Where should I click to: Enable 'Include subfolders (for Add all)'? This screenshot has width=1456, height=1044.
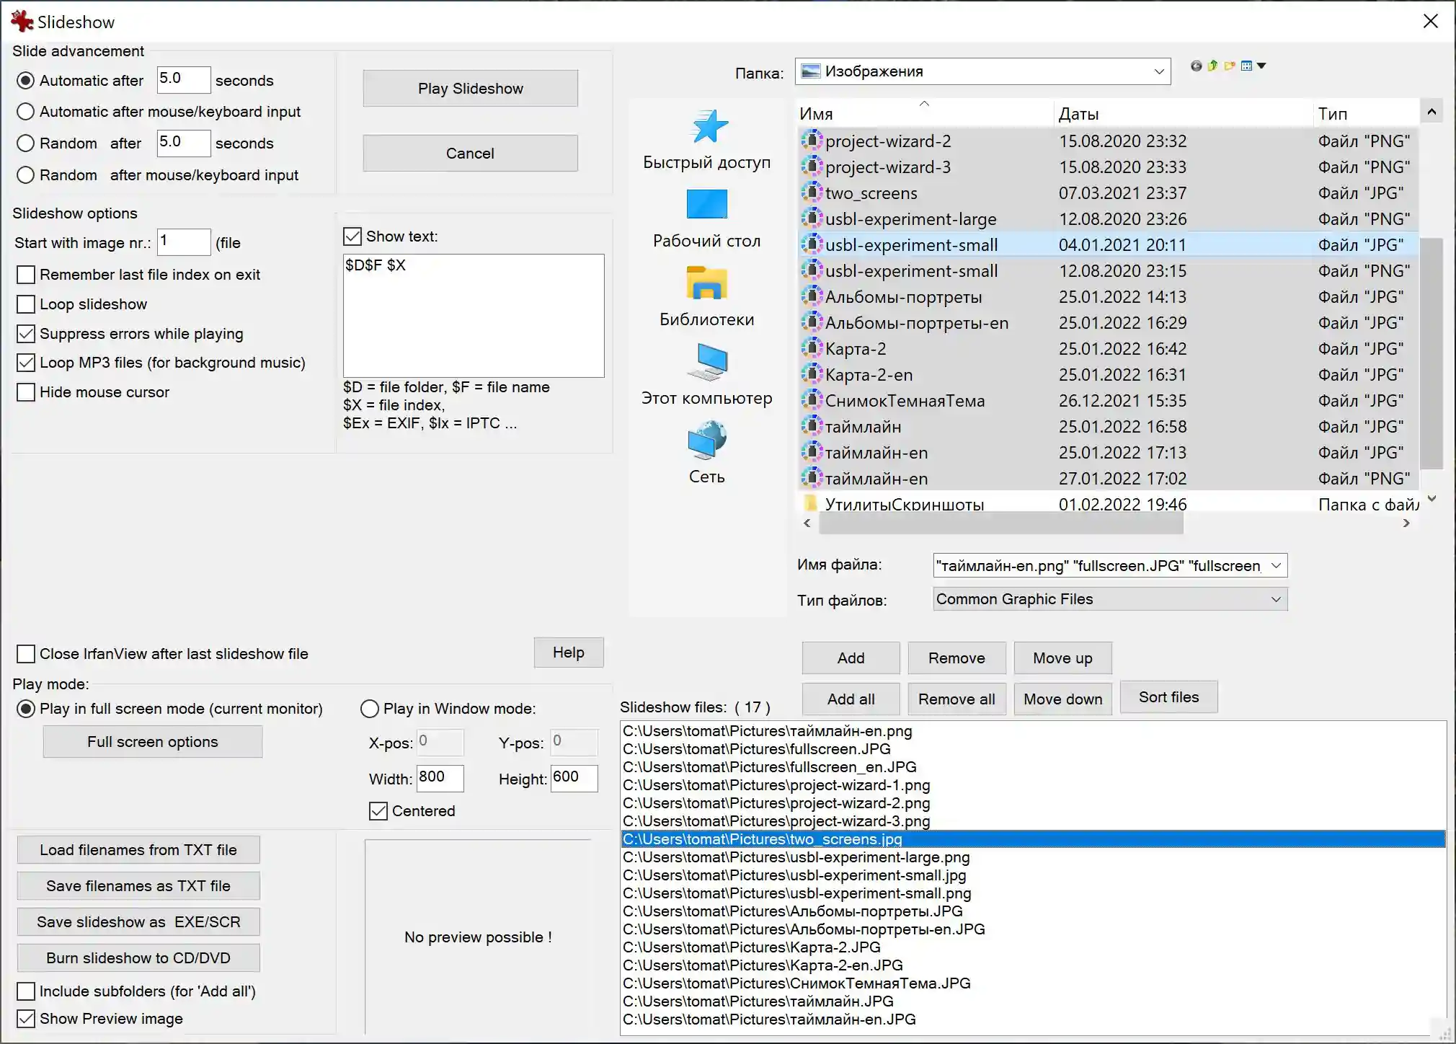pos(26,991)
